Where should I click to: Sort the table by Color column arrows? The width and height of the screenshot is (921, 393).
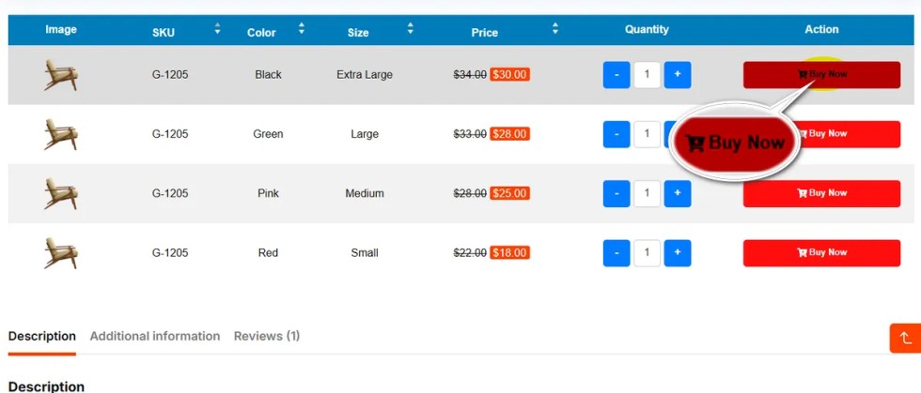[x=302, y=30]
